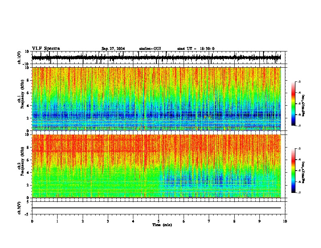Click the "Time (min)" axis label
This screenshot has height=248, width=321.
[162, 225]
